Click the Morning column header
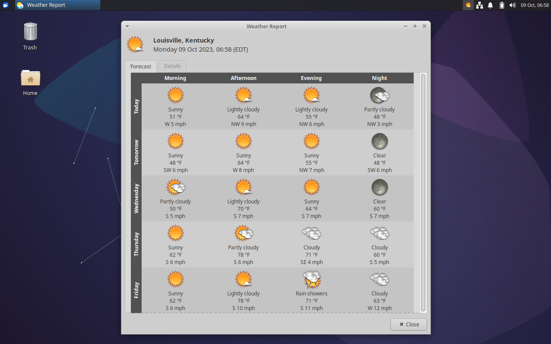 coord(175,78)
